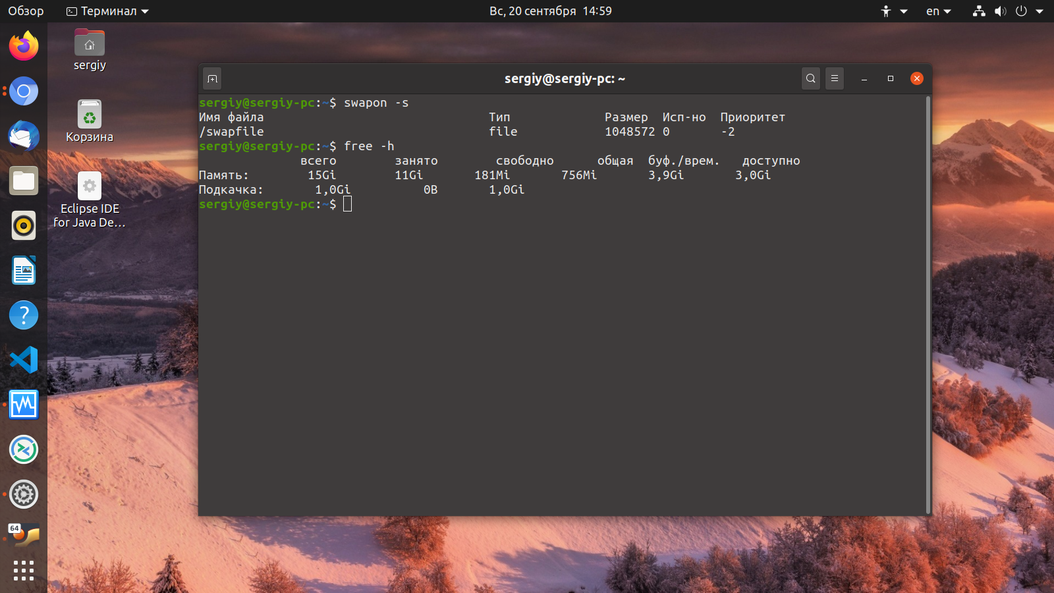The image size is (1054, 593).
Task: Click the power icon in top bar
Action: 1021,11
